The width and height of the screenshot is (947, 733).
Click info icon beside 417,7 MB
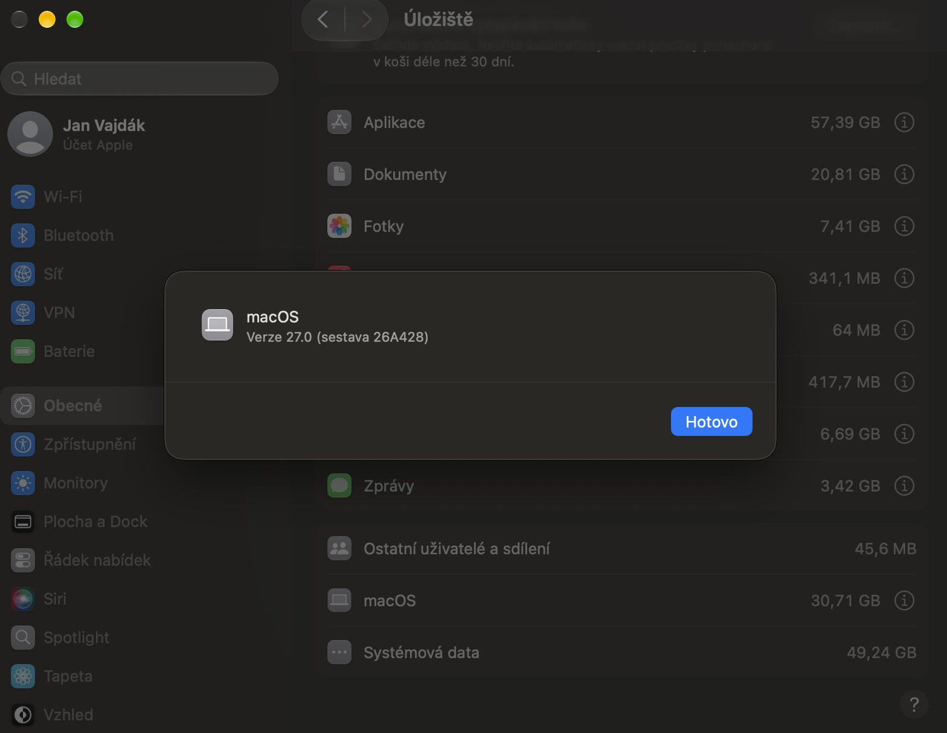[x=904, y=382]
